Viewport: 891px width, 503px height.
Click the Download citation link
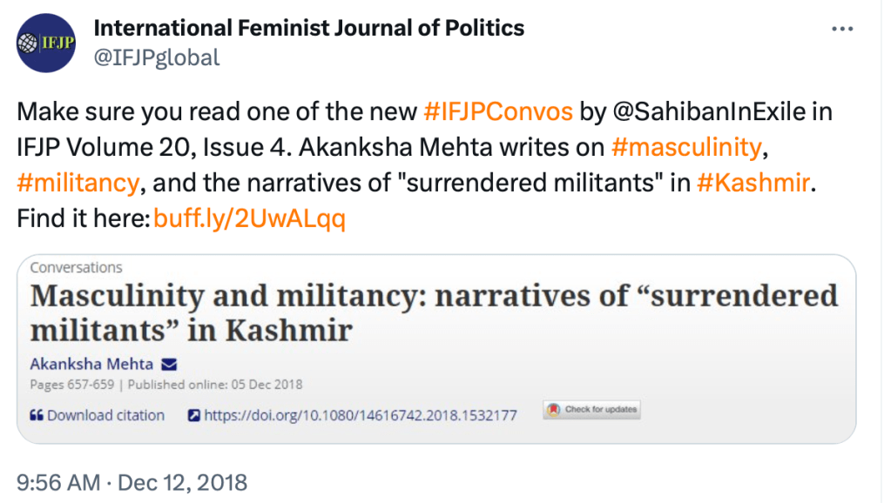coord(105,415)
